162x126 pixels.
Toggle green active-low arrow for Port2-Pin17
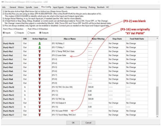(x=39, y=47)
